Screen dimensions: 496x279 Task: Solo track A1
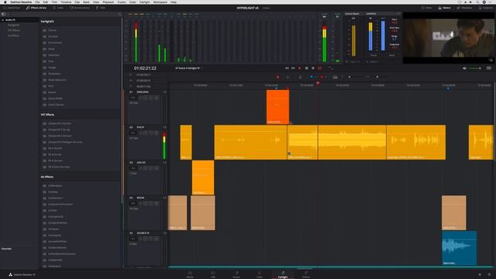pos(151,98)
